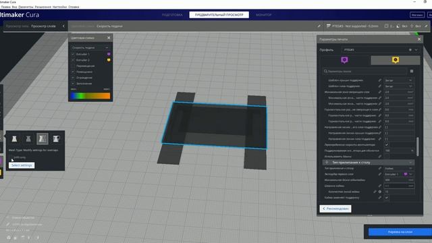Click the link icon beside the second Zig Zag dropdown
The width and height of the screenshot is (432, 243).
click(380, 86)
